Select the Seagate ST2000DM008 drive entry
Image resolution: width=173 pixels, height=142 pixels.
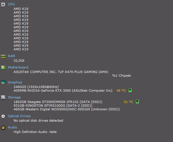click(58, 102)
